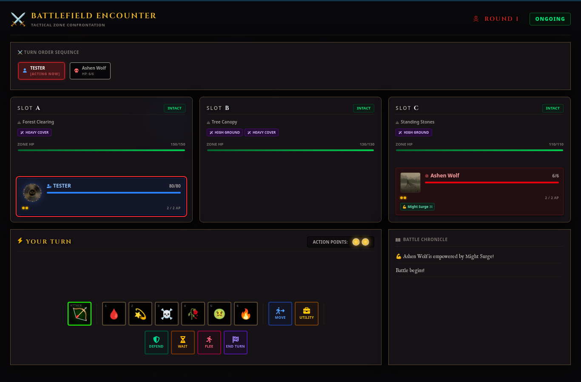The image size is (581, 382).
Task: Open the Utility briefcase action
Action: coord(307,314)
